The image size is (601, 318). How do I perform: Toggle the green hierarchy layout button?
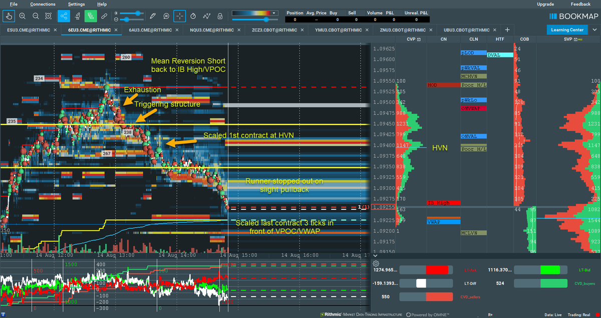[91, 16]
